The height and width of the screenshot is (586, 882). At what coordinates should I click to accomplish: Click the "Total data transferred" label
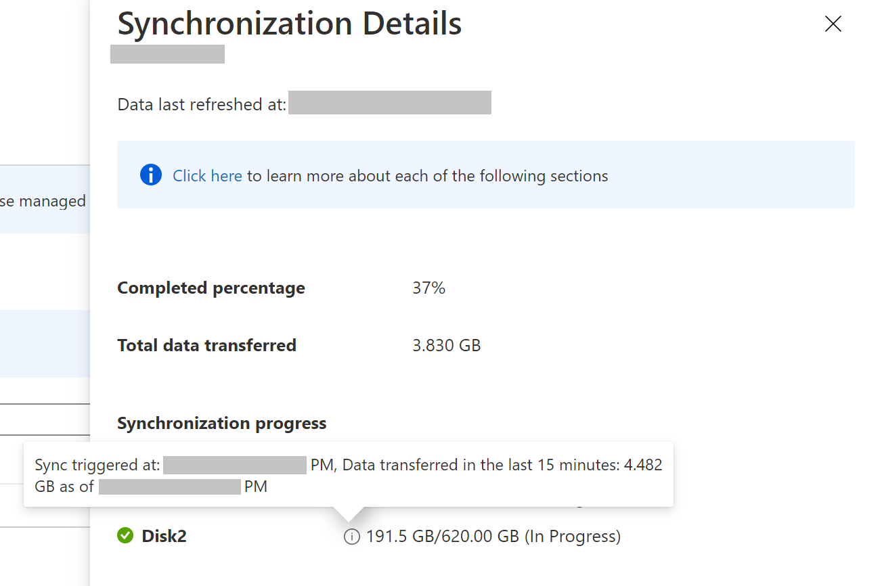pos(206,345)
